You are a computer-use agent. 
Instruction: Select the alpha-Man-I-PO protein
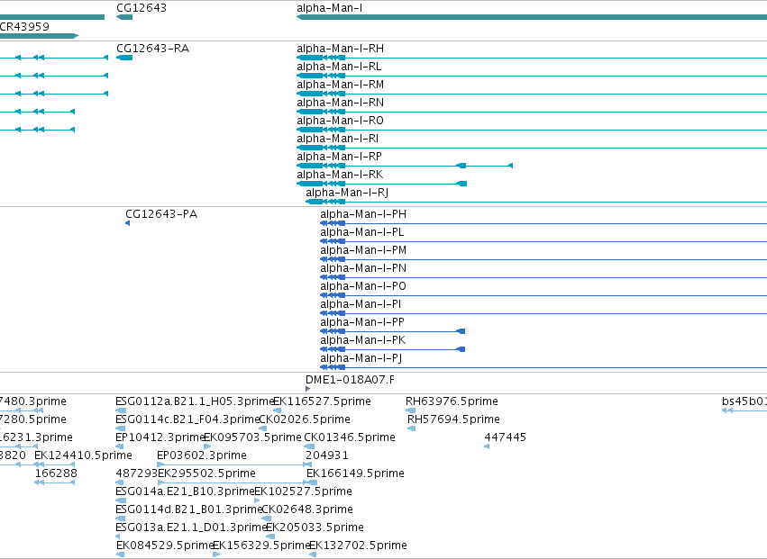click(363, 286)
